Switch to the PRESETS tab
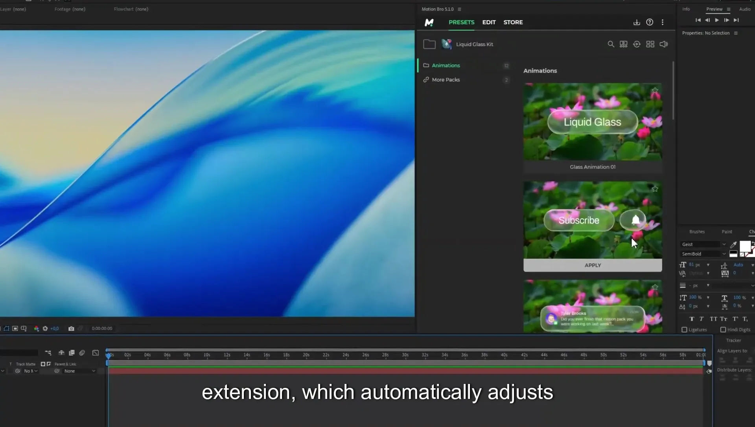The image size is (755, 427). pyautogui.click(x=461, y=22)
